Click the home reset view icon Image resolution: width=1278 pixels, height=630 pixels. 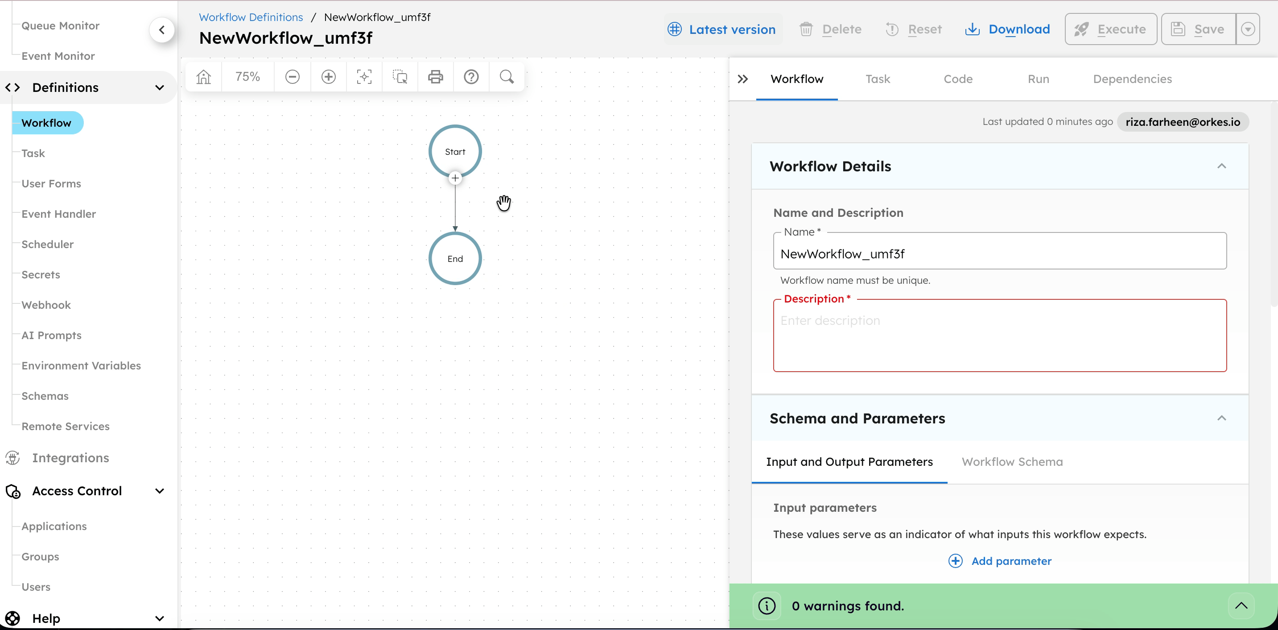coord(203,77)
